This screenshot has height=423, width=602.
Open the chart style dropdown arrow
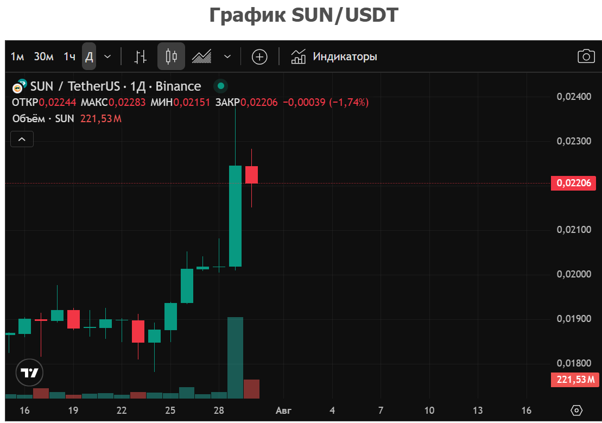(227, 57)
